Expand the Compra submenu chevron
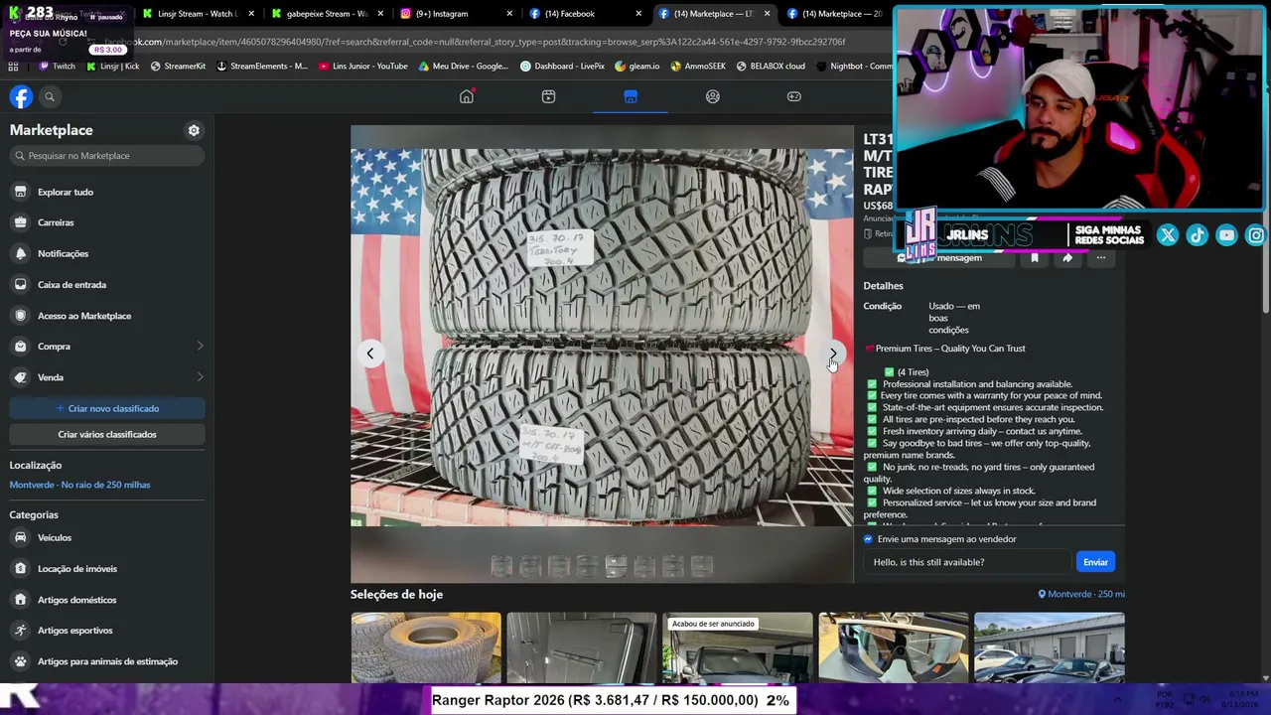The image size is (1271, 715). click(200, 347)
